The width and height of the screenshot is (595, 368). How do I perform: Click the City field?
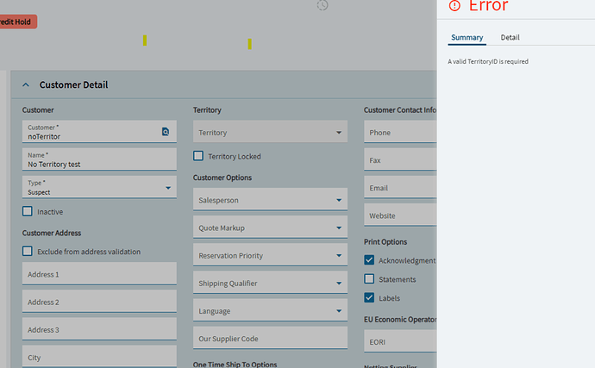click(x=99, y=357)
